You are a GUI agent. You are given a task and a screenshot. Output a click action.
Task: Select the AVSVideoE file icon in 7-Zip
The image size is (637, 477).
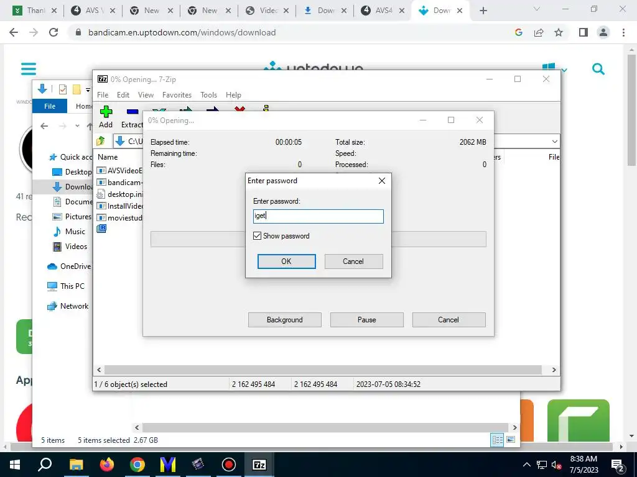(101, 170)
